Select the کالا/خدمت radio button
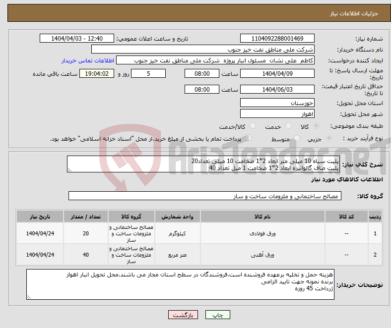 pos(253,126)
